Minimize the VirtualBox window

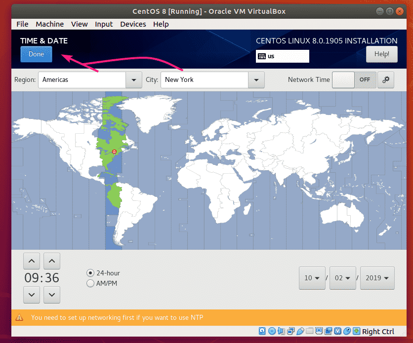coord(380,11)
